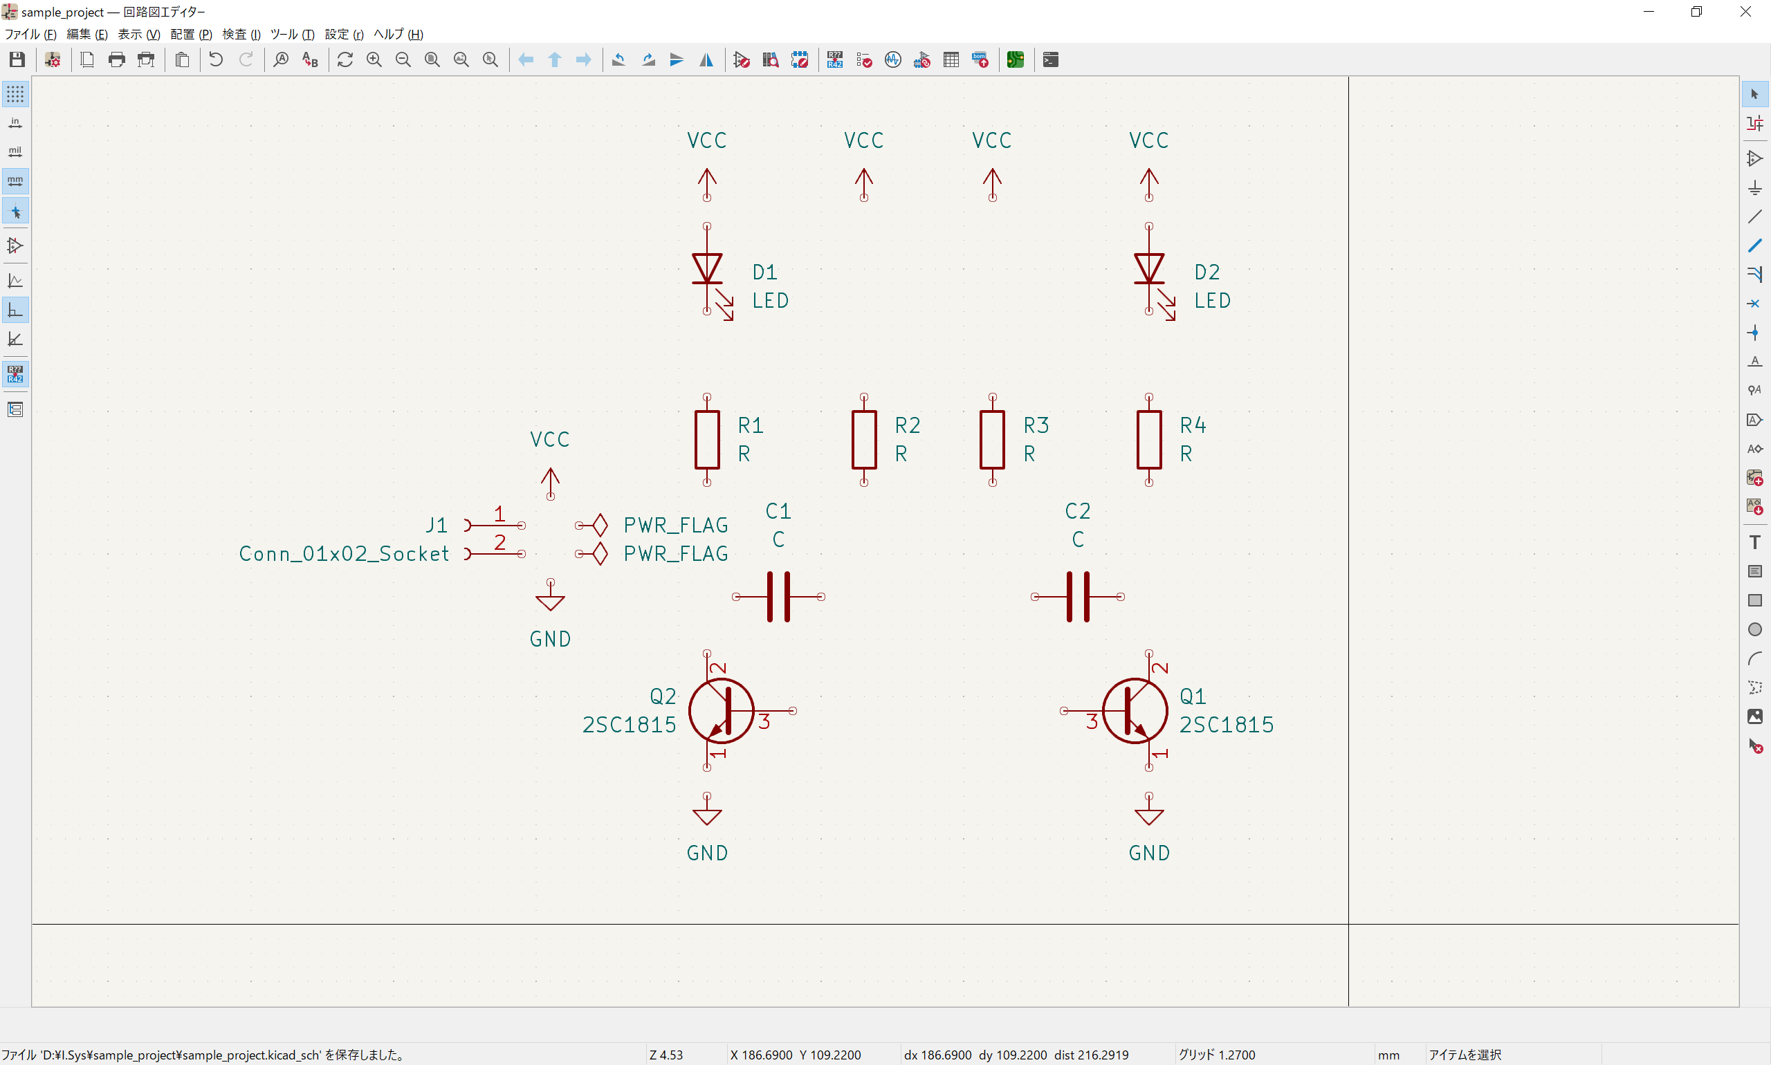Click the plot icon
The height and width of the screenshot is (1065, 1771).
147,59
